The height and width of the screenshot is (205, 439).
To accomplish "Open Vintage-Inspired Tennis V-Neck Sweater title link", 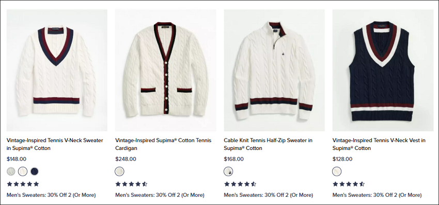I will click(x=55, y=144).
